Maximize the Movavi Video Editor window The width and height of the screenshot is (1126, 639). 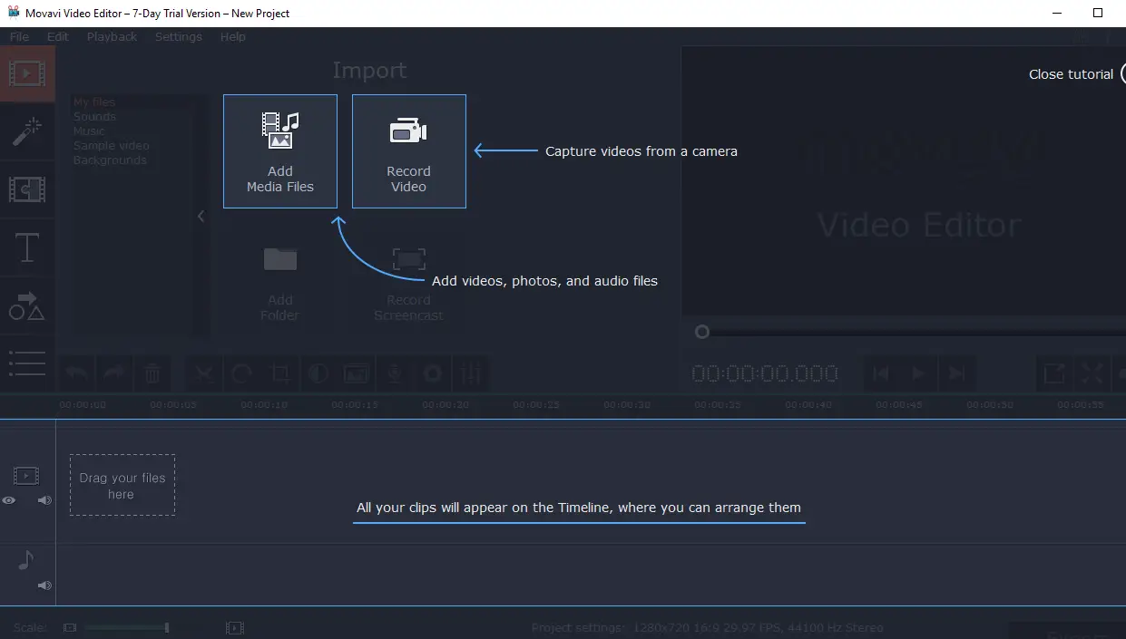1098,13
